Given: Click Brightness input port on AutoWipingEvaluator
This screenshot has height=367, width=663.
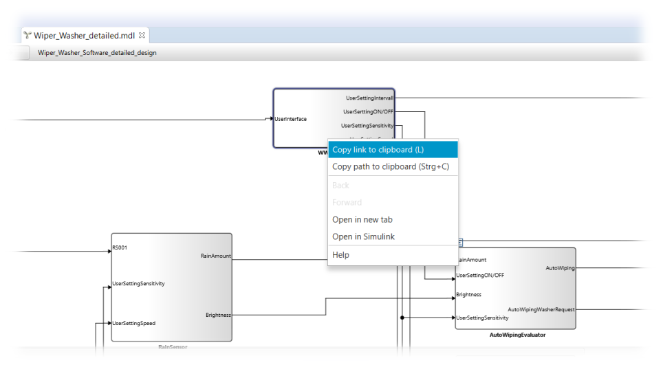Looking at the screenshot, I should coord(468,295).
